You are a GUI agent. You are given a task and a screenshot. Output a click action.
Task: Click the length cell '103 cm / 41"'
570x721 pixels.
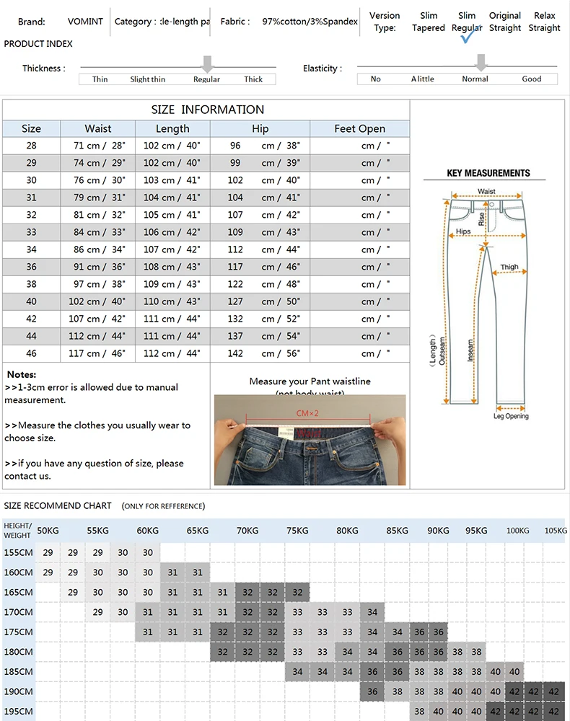pos(172,180)
